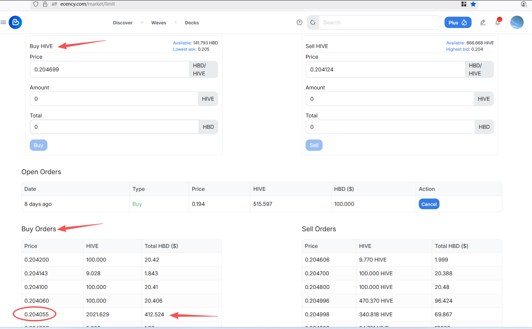
Task: Click the Open Orders heading
Action: tap(41, 172)
